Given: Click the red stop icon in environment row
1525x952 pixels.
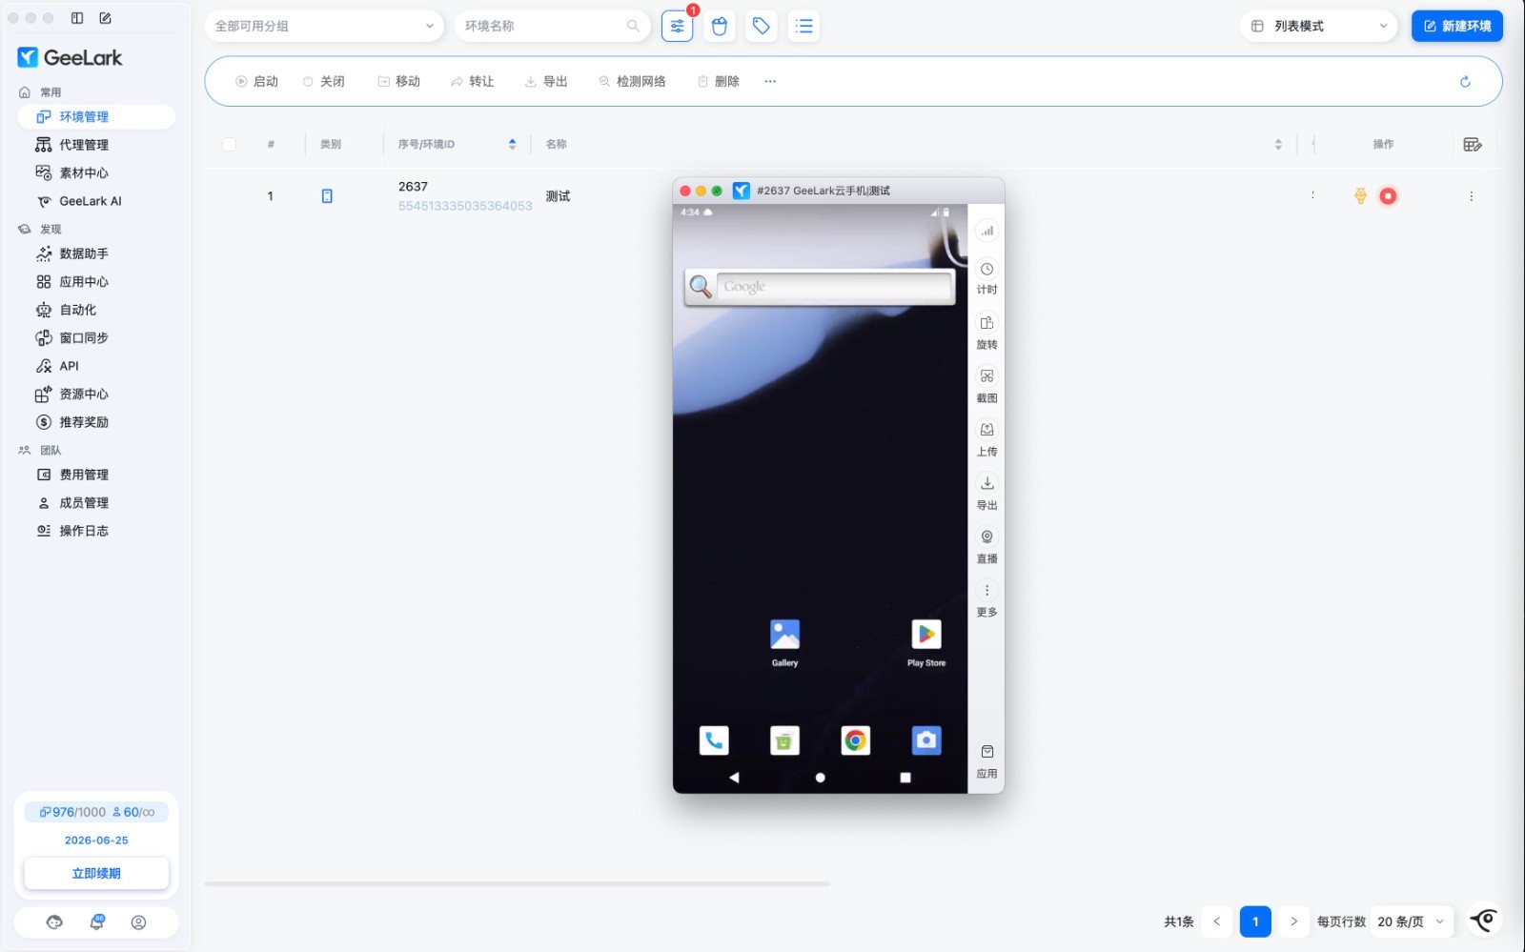Looking at the screenshot, I should [1388, 196].
